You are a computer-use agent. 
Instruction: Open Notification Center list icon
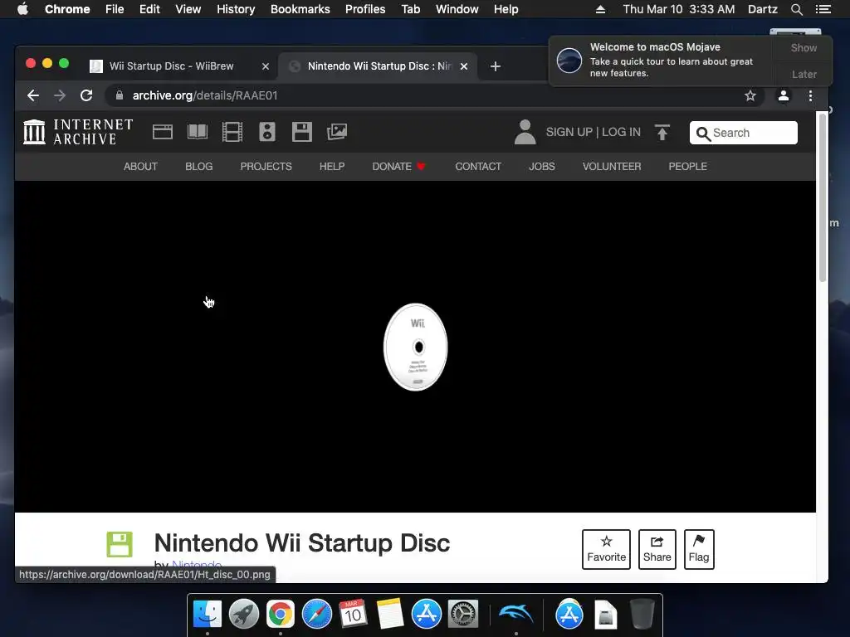(x=823, y=9)
